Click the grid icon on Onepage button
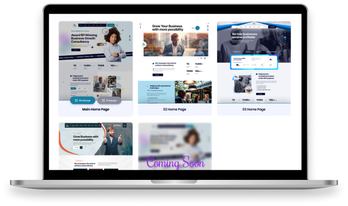Screen dimensions: 348x206 pos(103,100)
